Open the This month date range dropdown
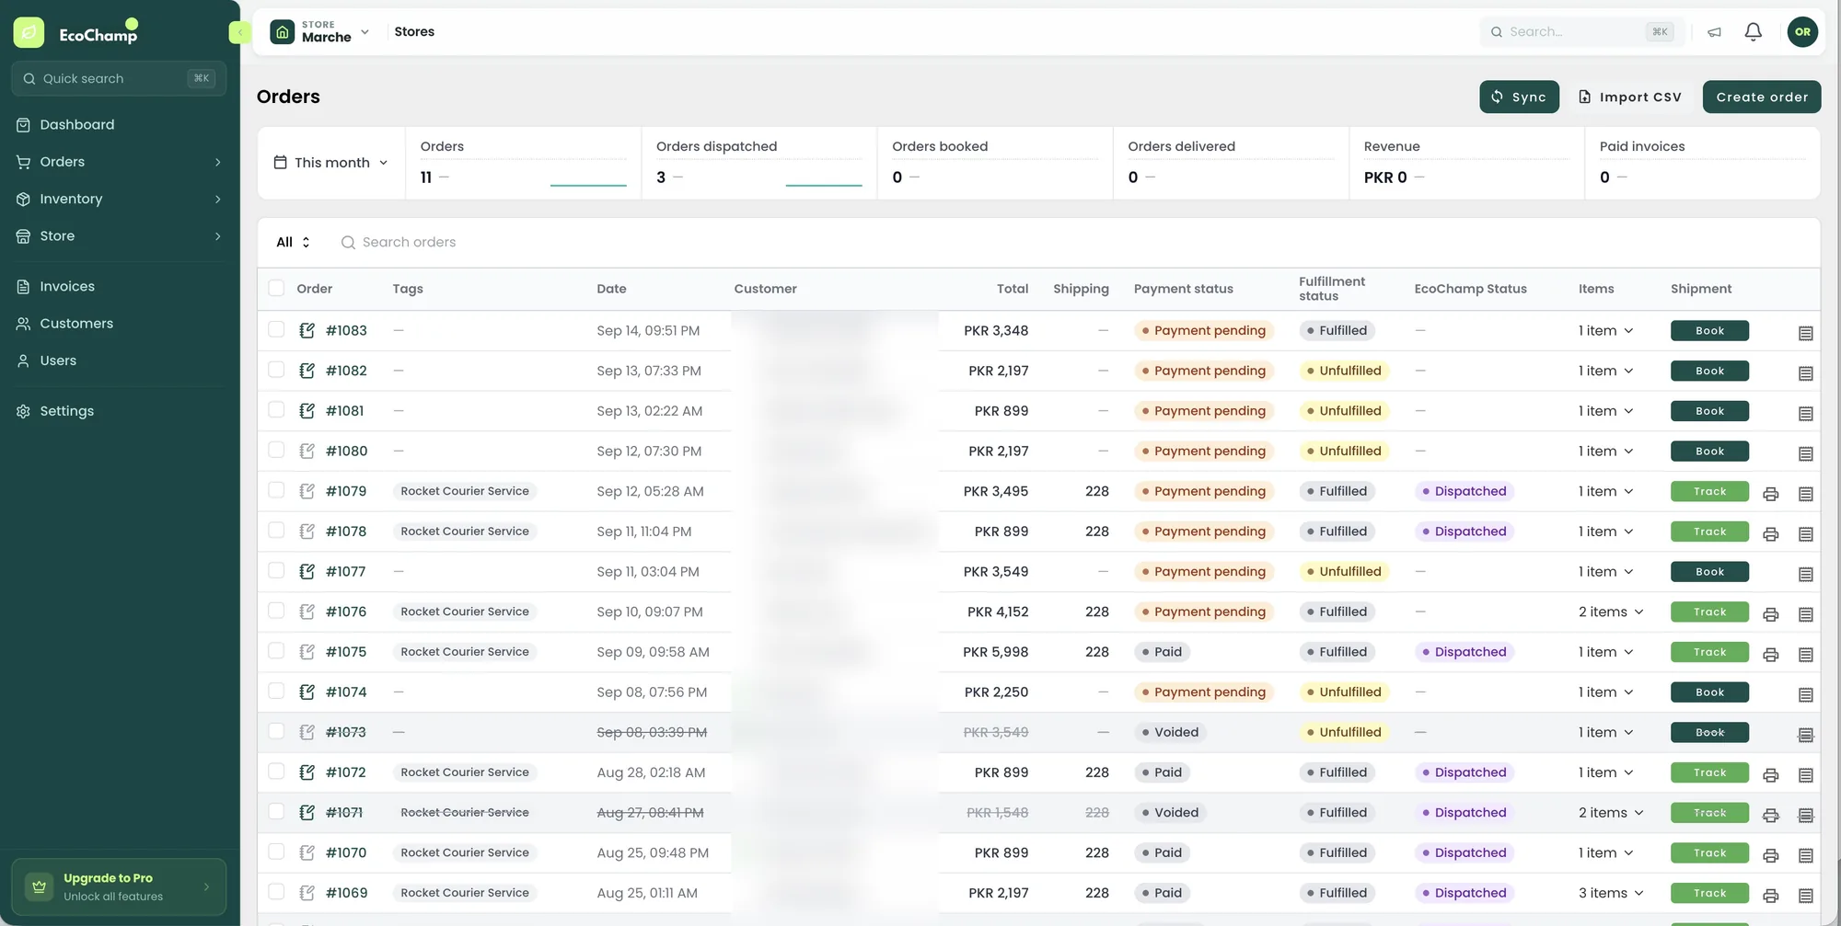The image size is (1841, 926). tap(331, 163)
